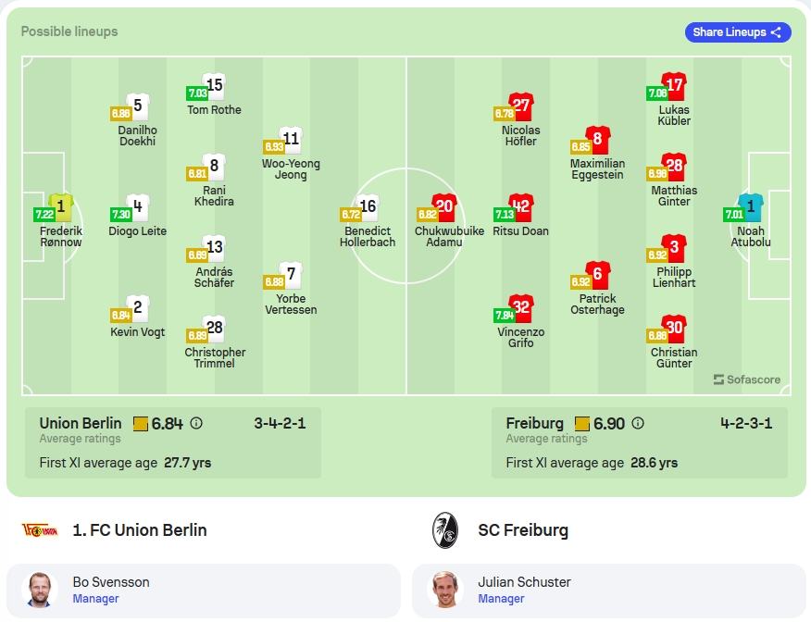Click Tom Rothe's number 15 shirt
Screen dimensions: 811x622
(x=214, y=86)
